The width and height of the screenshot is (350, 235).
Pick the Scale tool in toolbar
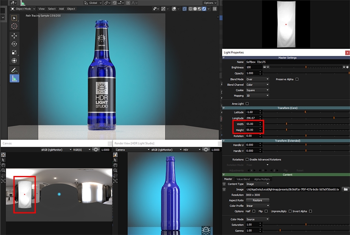14,52
